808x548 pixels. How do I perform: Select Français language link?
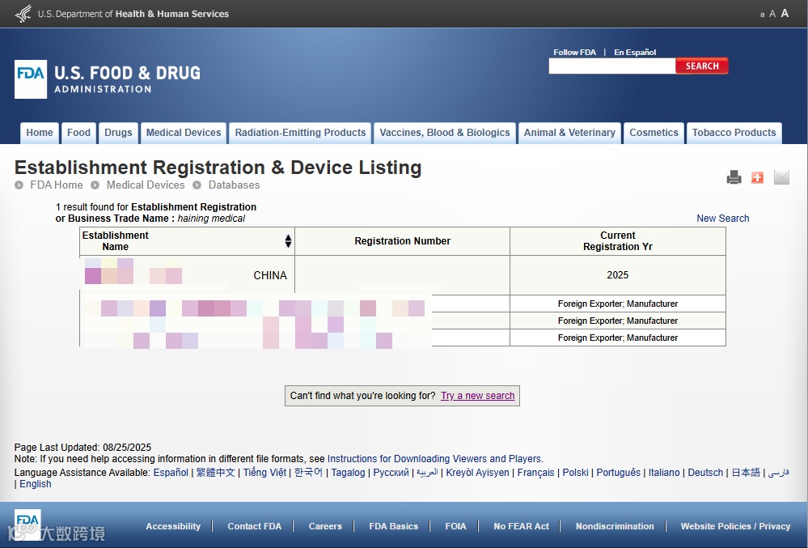[x=535, y=473]
